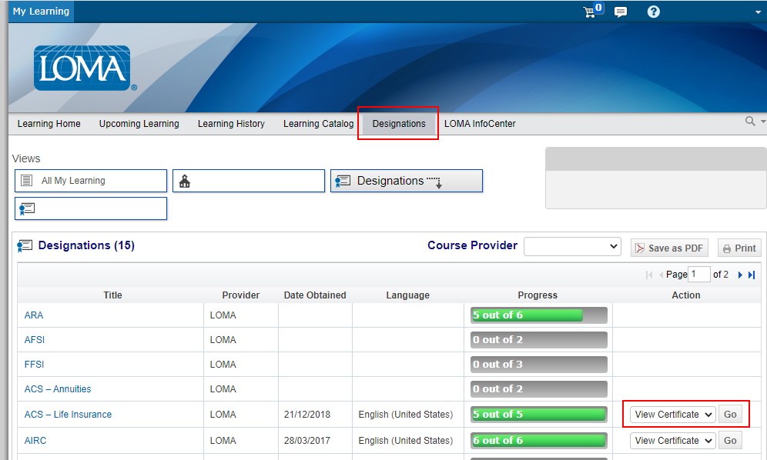Jump to the last page of designations
The width and height of the screenshot is (767, 460).
[752, 275]
